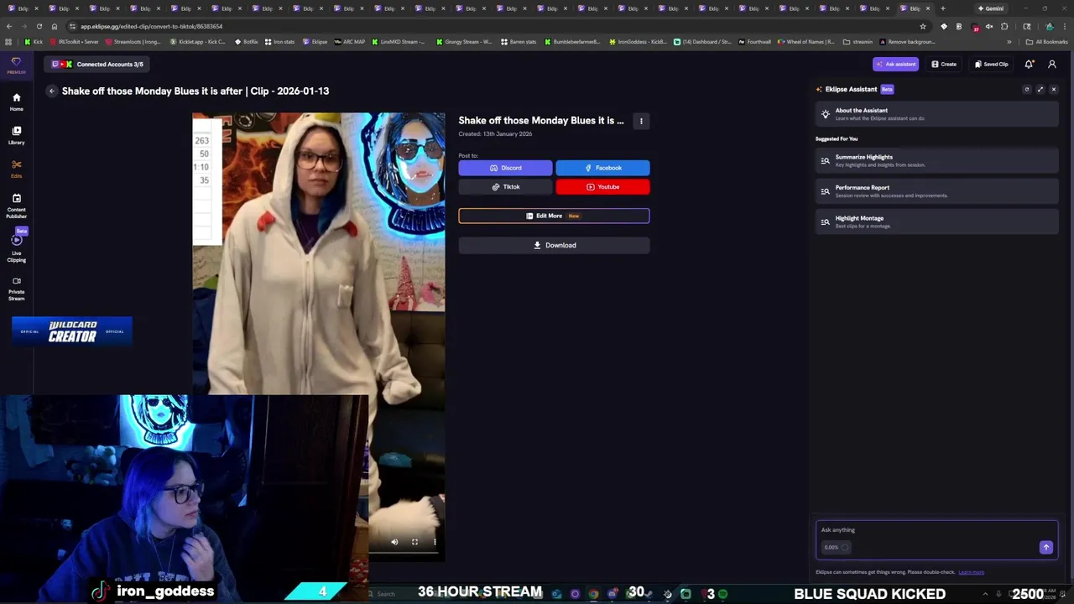Open Content Publisher in the sidebar
The height and width of the screenshot is (604, 1074).
click(x=16, y=206)
